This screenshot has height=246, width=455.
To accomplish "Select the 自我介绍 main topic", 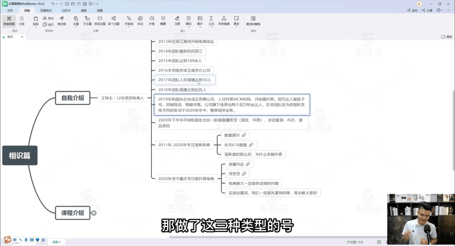I will click(72, 98).
